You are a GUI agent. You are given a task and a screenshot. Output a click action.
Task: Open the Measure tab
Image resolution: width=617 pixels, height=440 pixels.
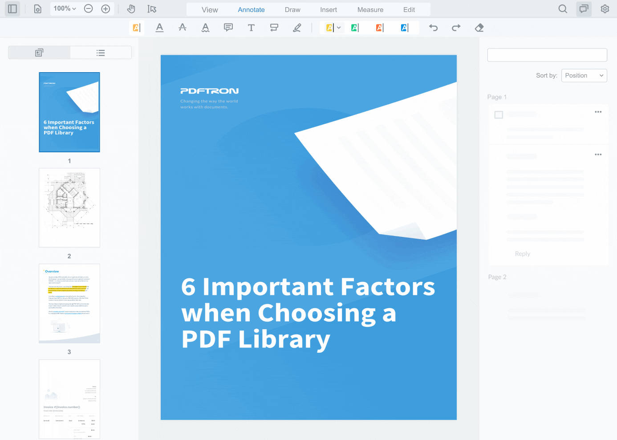[370, 10]
